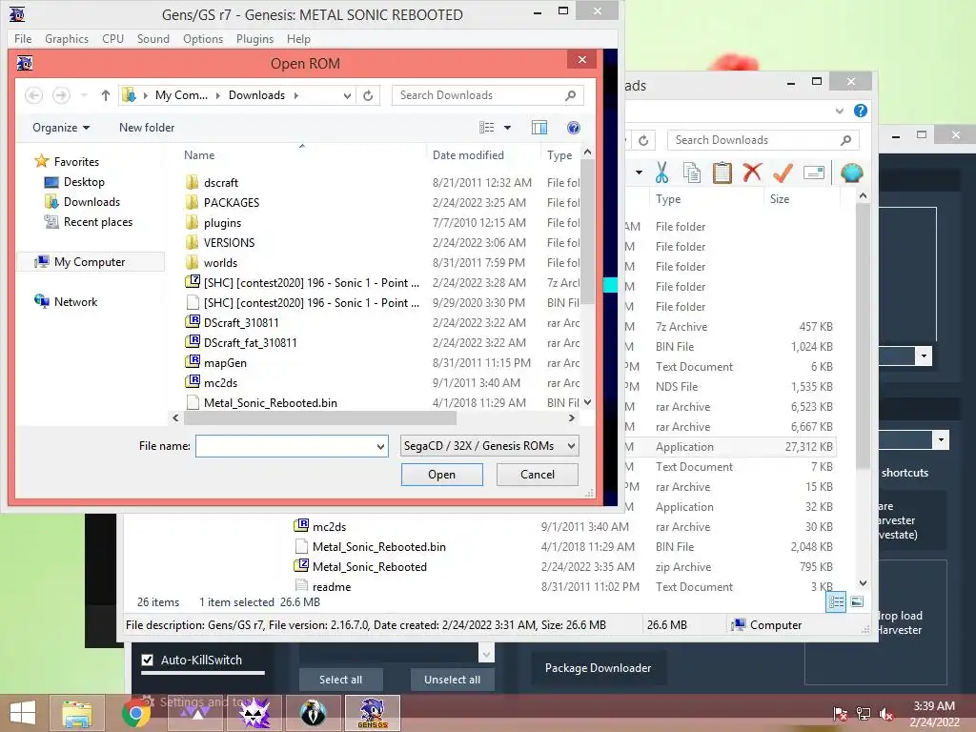Image resolution: width=976 pixels, height=732 pixels.
Task: Refresh the Explorer window's Downloads view
Action: (x=643, y=140)
